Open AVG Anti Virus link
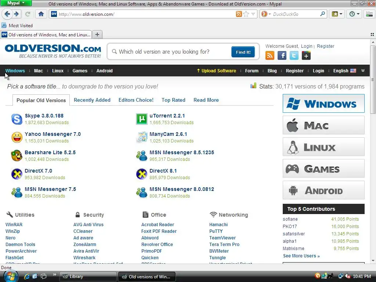Image resolution: width=376 pixels, height=282 pixels. (x=88, y=225)
